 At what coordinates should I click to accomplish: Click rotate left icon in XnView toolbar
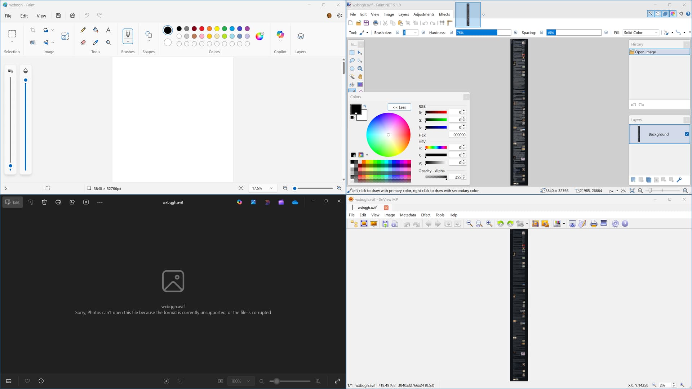tap(500, 224)
